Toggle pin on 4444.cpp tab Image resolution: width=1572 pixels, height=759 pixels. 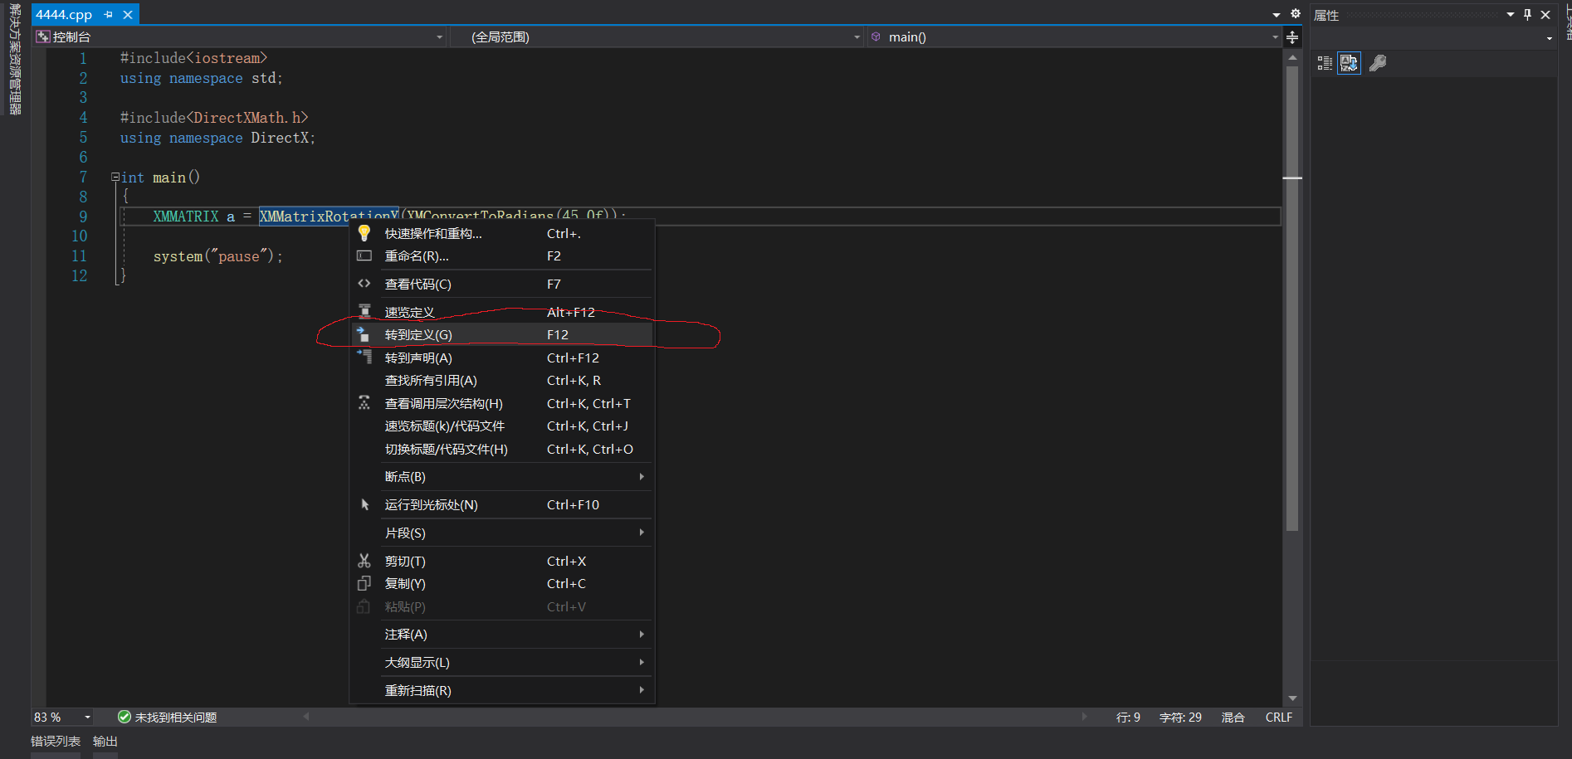[x=108, y=15]
